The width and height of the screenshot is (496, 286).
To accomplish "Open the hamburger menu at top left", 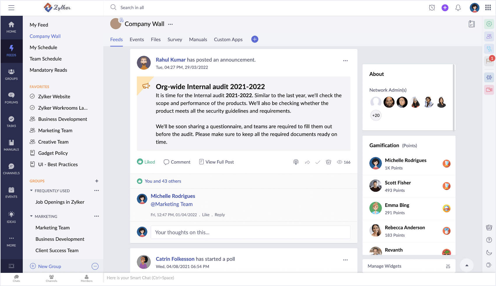I will [11, 8].
